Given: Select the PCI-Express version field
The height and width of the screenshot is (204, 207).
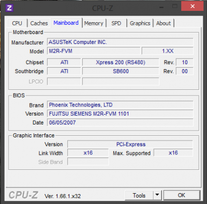Looking at the screenshot, I should (x=130, y=144).
